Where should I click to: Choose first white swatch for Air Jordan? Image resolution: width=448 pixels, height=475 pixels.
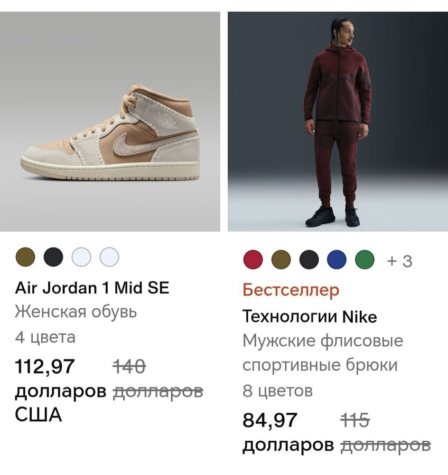[81, 257]
